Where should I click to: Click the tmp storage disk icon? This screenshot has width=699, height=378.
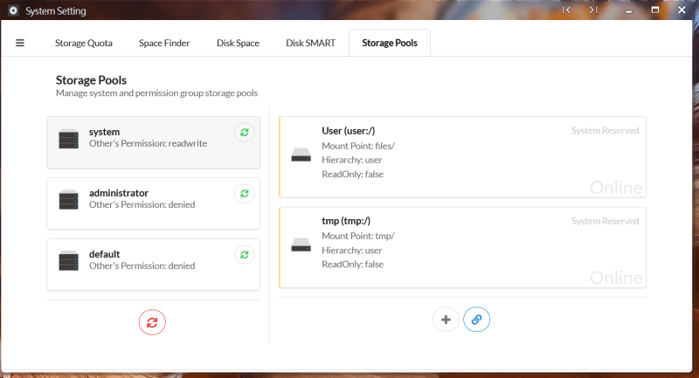301,245
